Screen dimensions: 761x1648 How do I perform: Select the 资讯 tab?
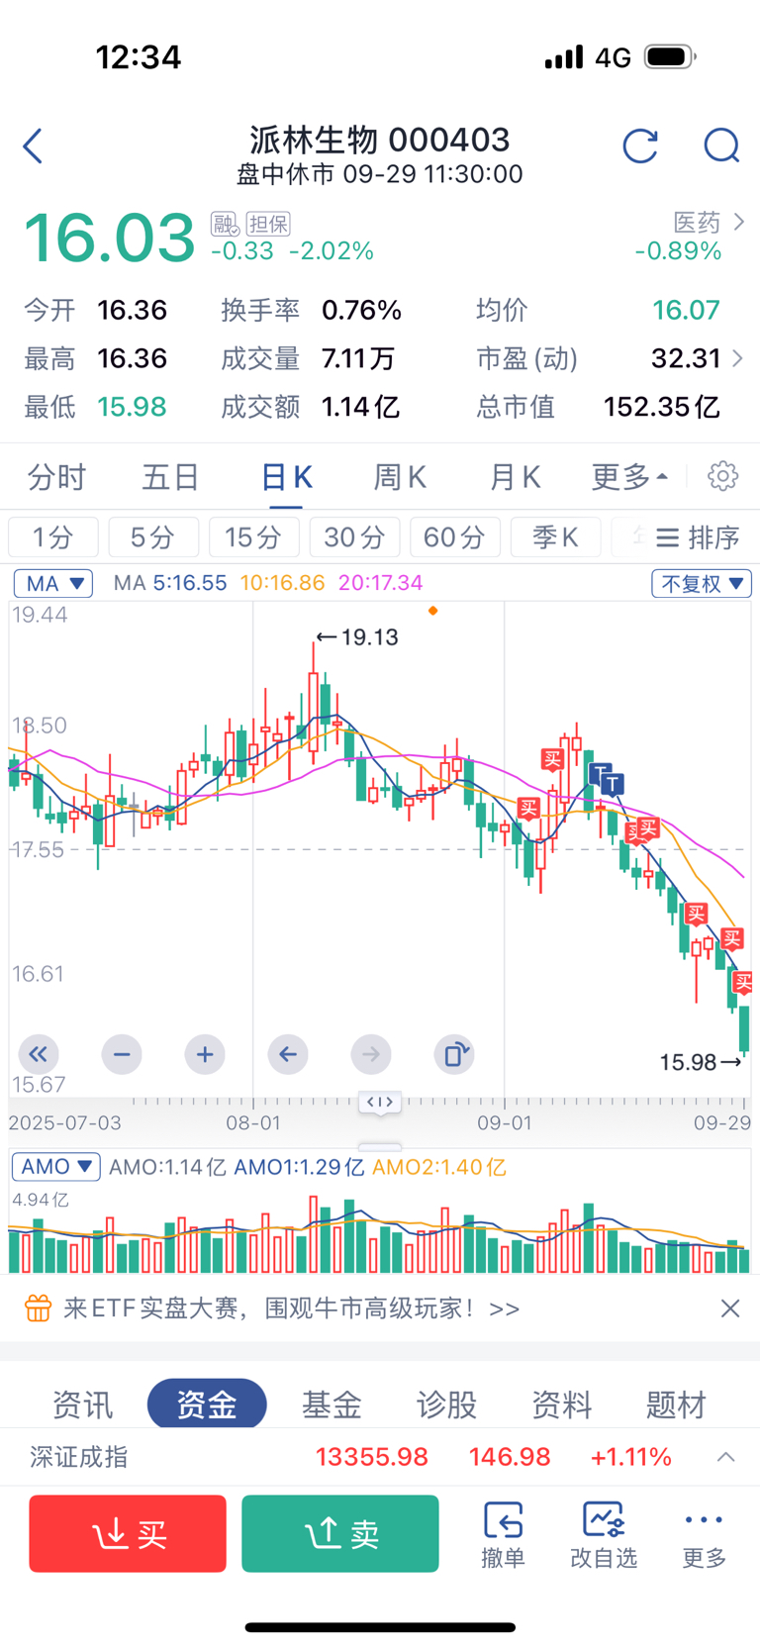coord(82,1404)
